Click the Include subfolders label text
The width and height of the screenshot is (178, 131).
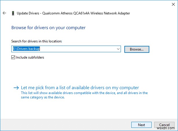tap(30, 57)
